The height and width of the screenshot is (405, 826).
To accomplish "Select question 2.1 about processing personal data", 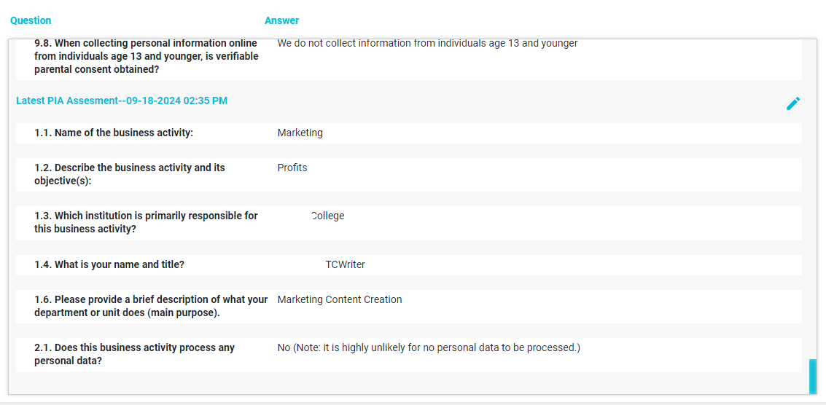I will pyautogui.click(x=134, y=355).
